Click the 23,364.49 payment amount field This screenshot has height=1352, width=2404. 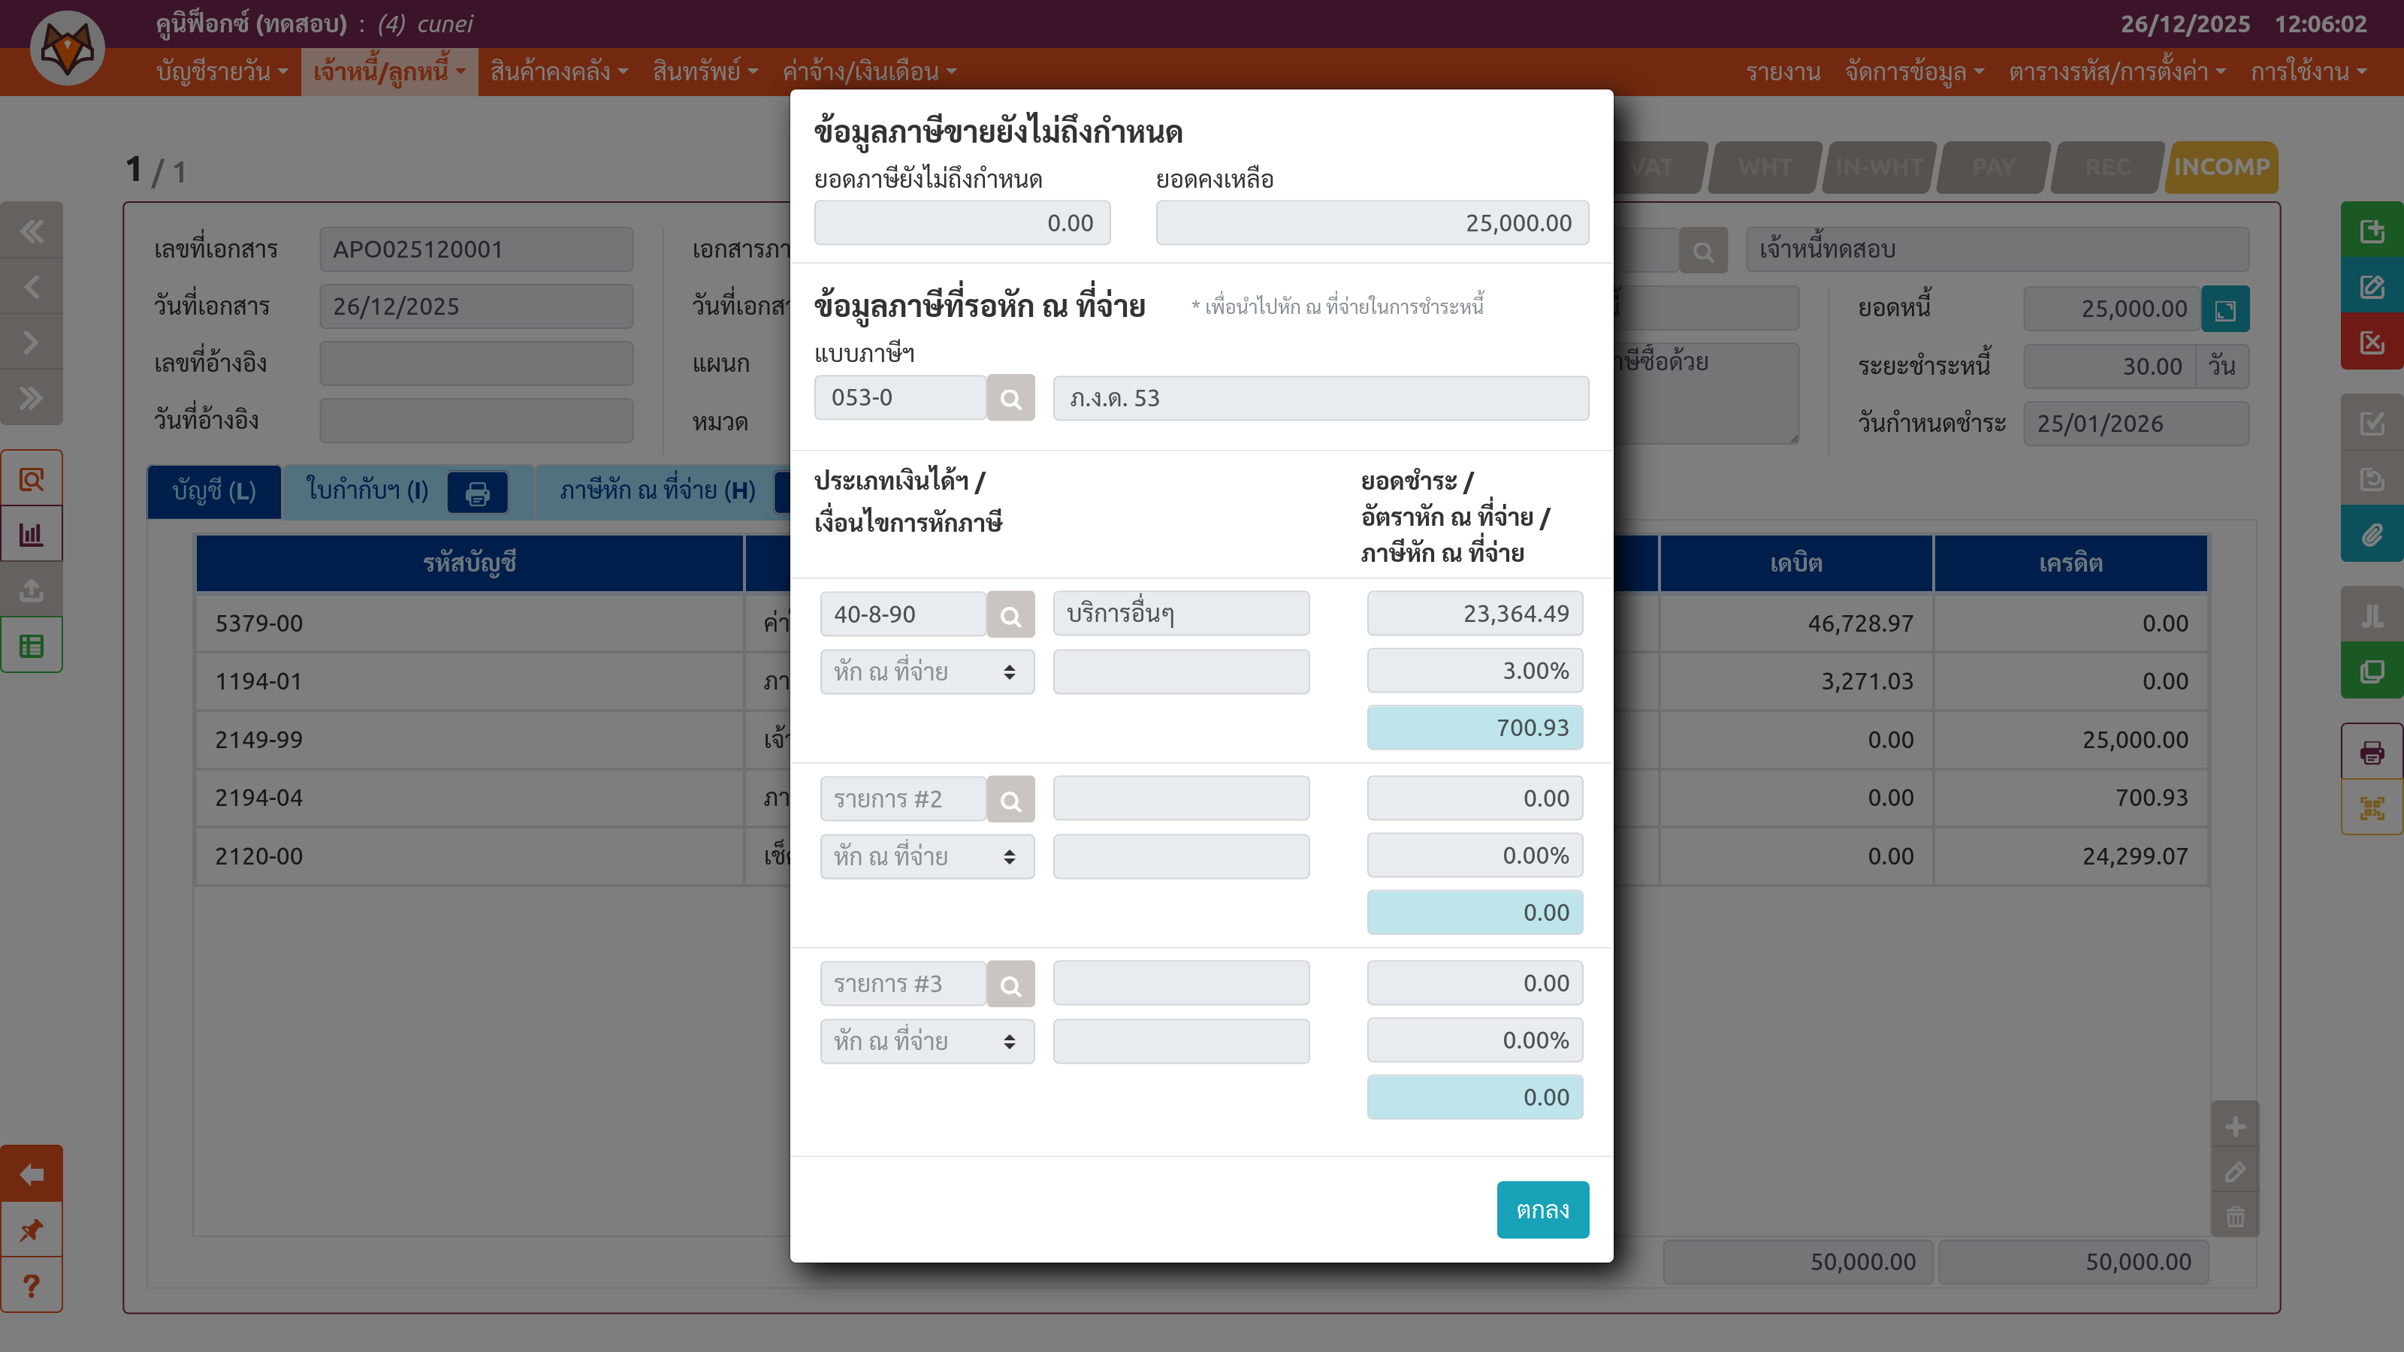pos(1475,614)
